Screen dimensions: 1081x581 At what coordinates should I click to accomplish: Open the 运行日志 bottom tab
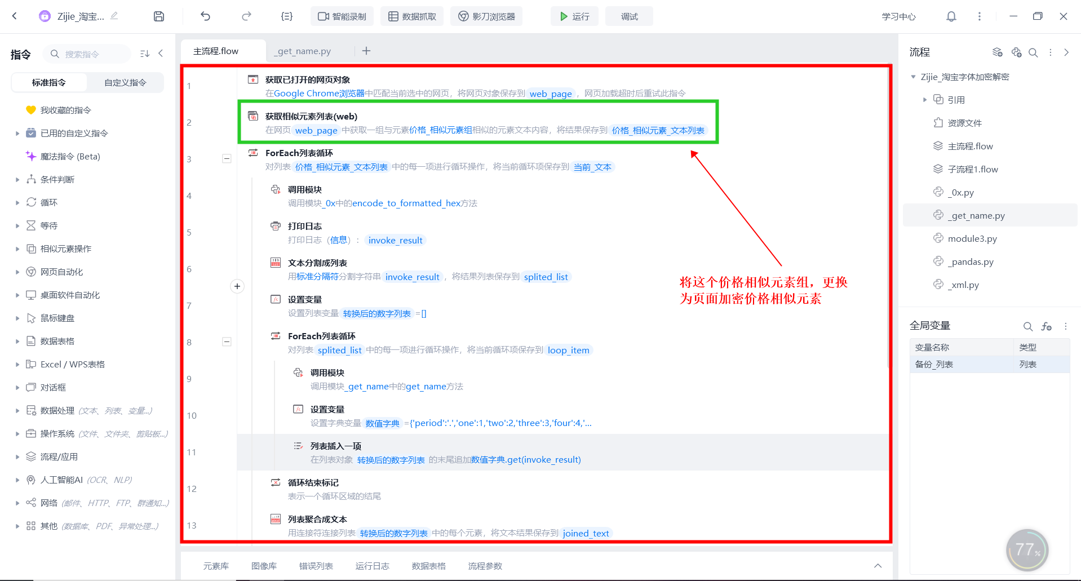click(x=372, y=566)
